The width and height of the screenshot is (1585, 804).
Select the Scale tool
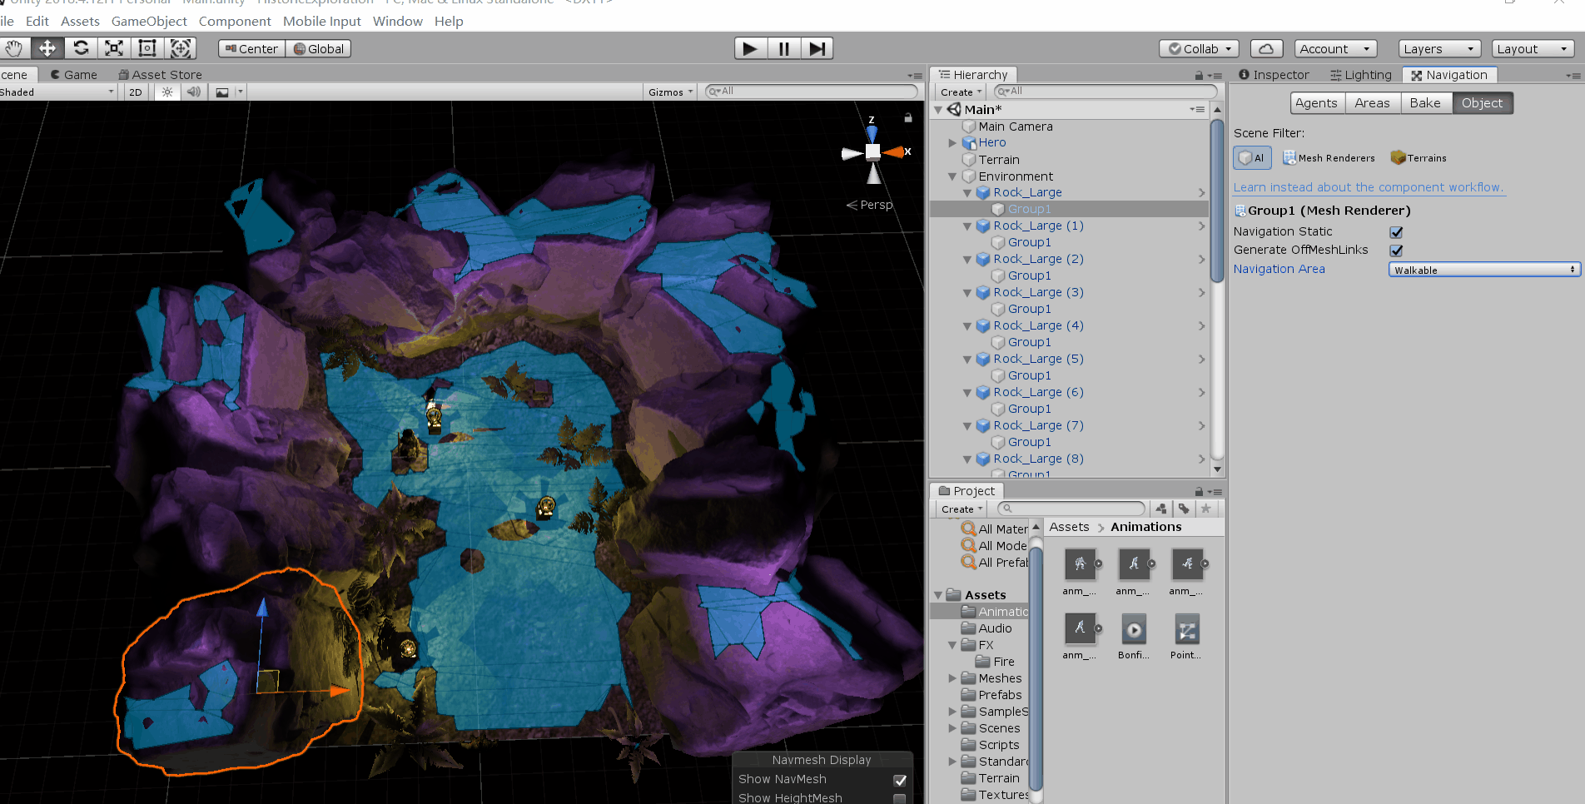[x=113, y=48]
